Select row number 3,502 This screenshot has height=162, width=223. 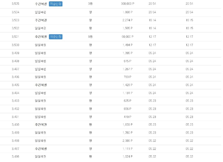15,28
